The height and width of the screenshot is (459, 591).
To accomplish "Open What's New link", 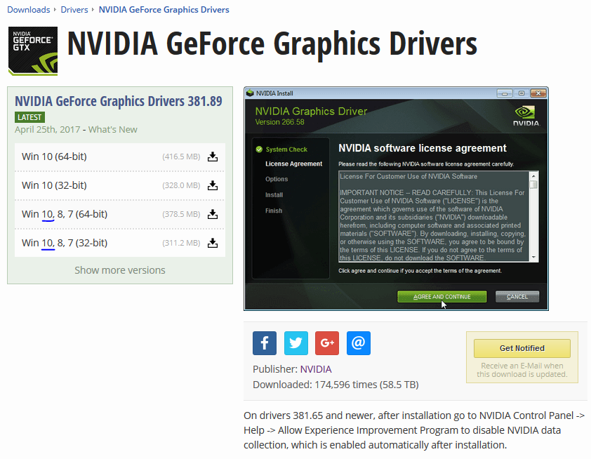I will pos(113,130).
